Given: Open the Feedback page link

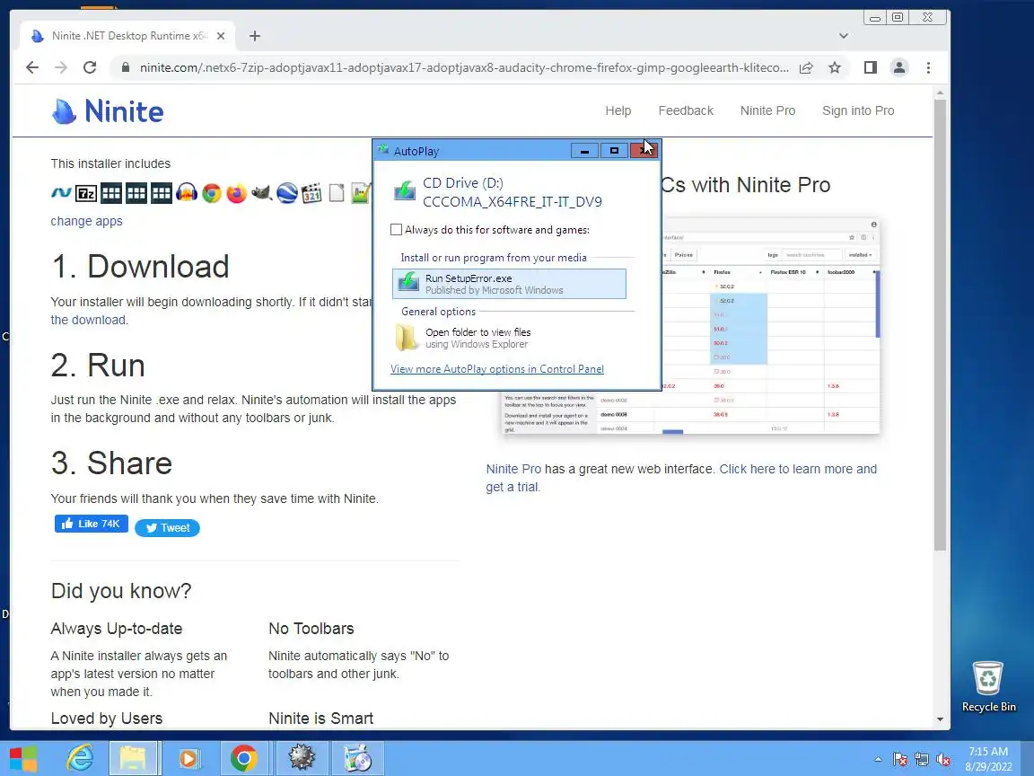Looking at the screenshot, I should pyautogui.click(x=686, y=110).
